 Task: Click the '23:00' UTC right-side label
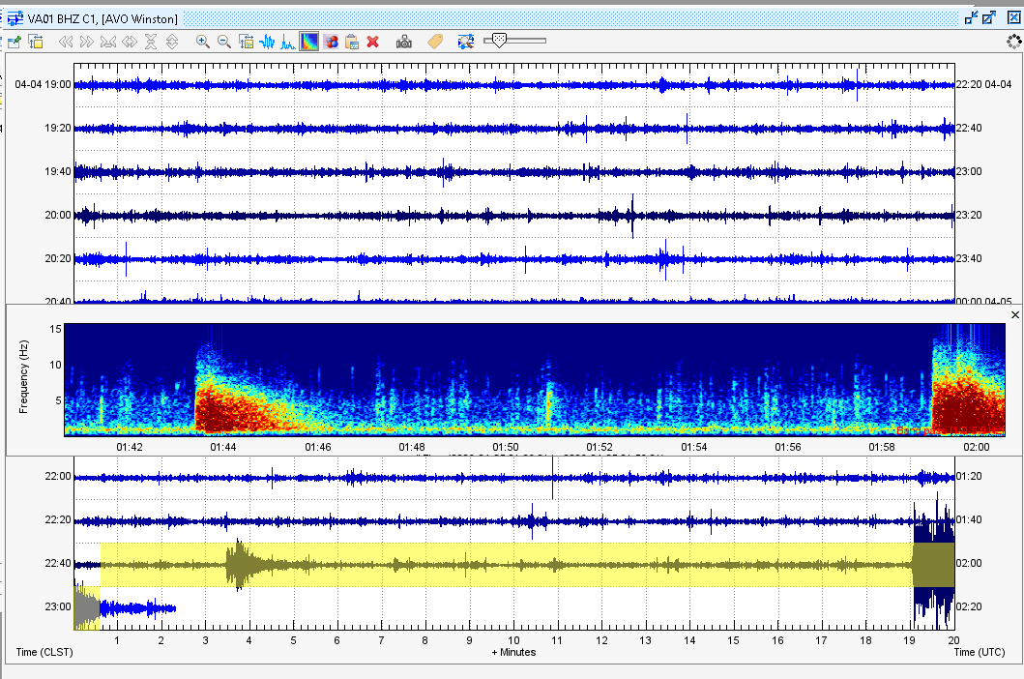coord(969,171)
